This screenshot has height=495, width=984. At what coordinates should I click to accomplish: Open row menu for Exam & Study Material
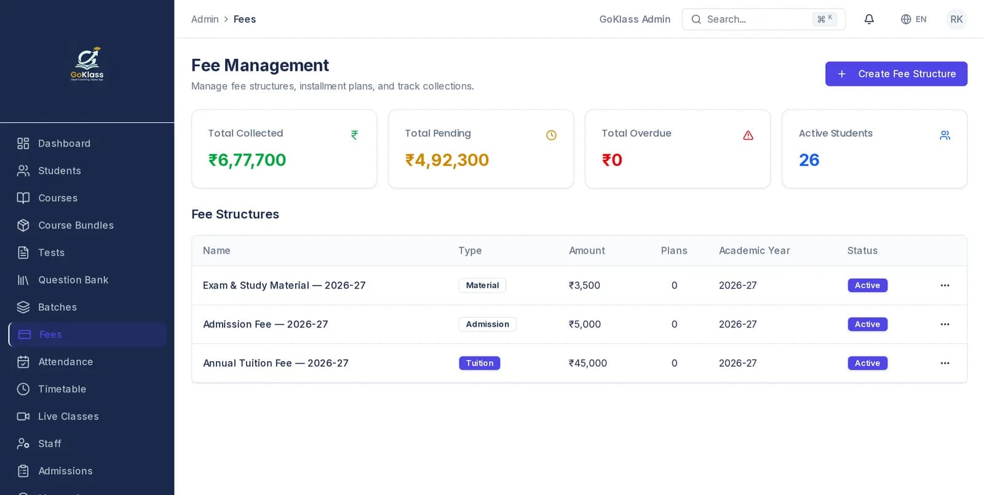[945, 286]
